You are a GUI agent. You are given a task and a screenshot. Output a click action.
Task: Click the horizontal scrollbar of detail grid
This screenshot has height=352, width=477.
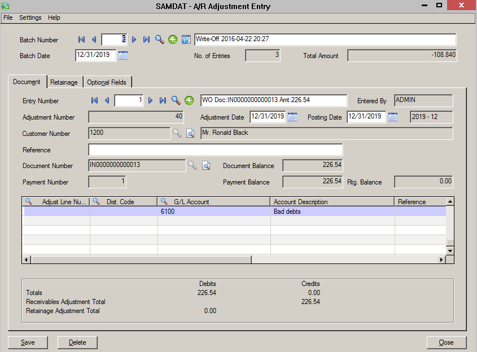141,259
